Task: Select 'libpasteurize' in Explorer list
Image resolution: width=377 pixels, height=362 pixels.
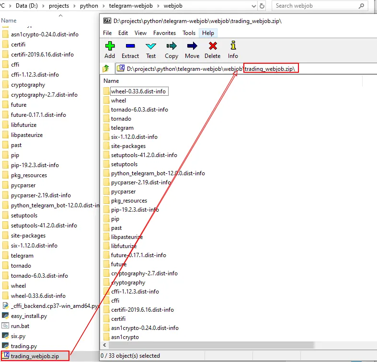Action: pyautogui.click(x=27, y=135)
